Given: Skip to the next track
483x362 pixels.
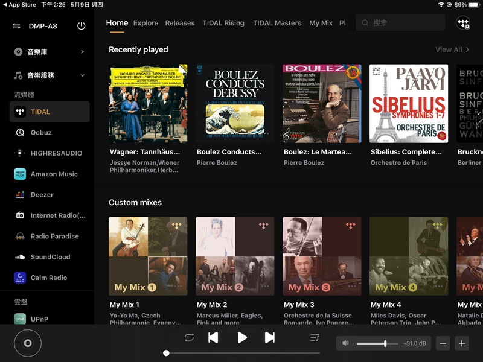Looking at the screenshot, I should tap(269, 338).
